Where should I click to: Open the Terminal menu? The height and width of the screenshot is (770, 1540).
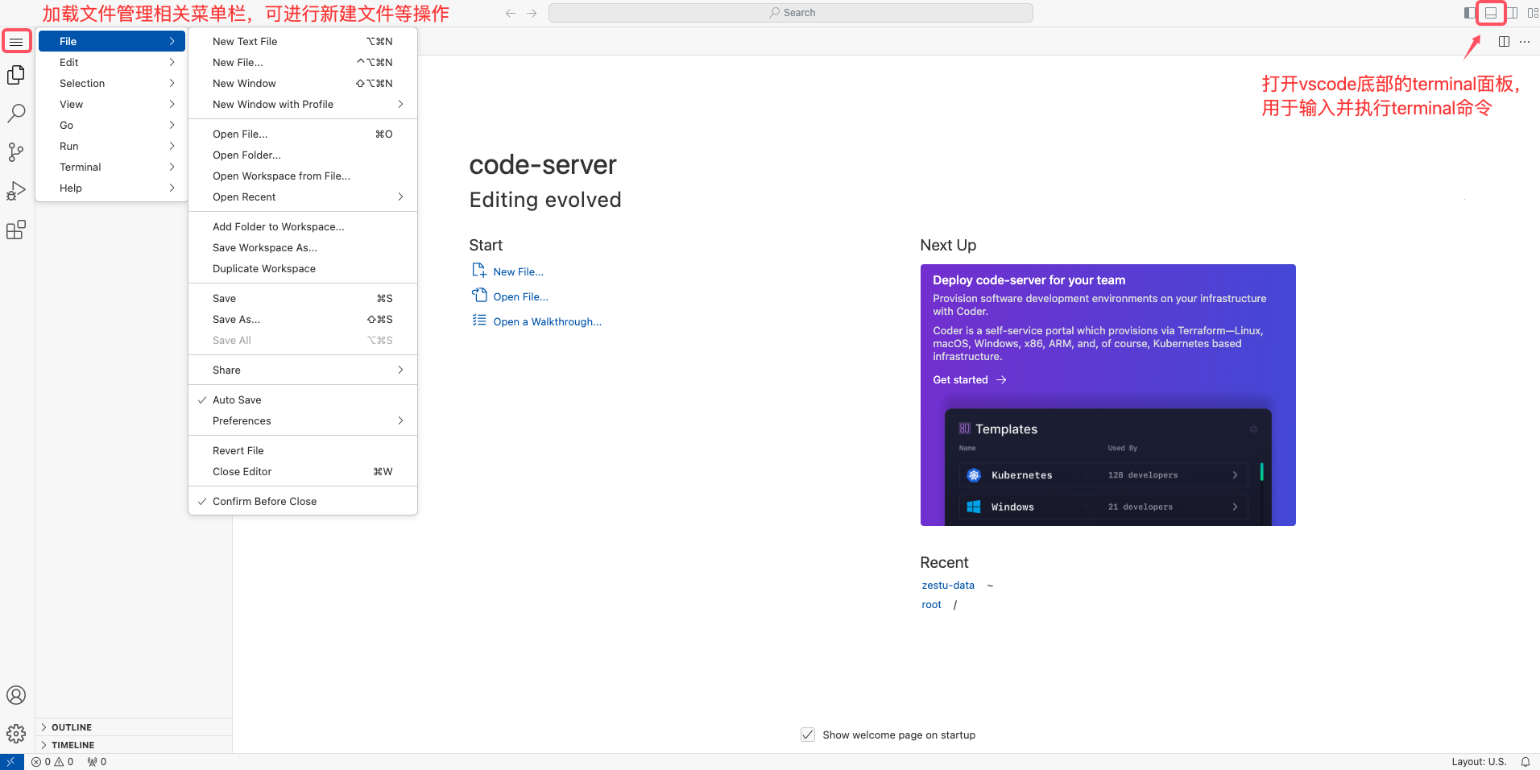click(x=81, y=168)
